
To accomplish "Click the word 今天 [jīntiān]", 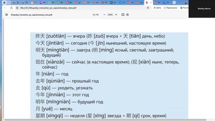I will [x=49, y=43].
